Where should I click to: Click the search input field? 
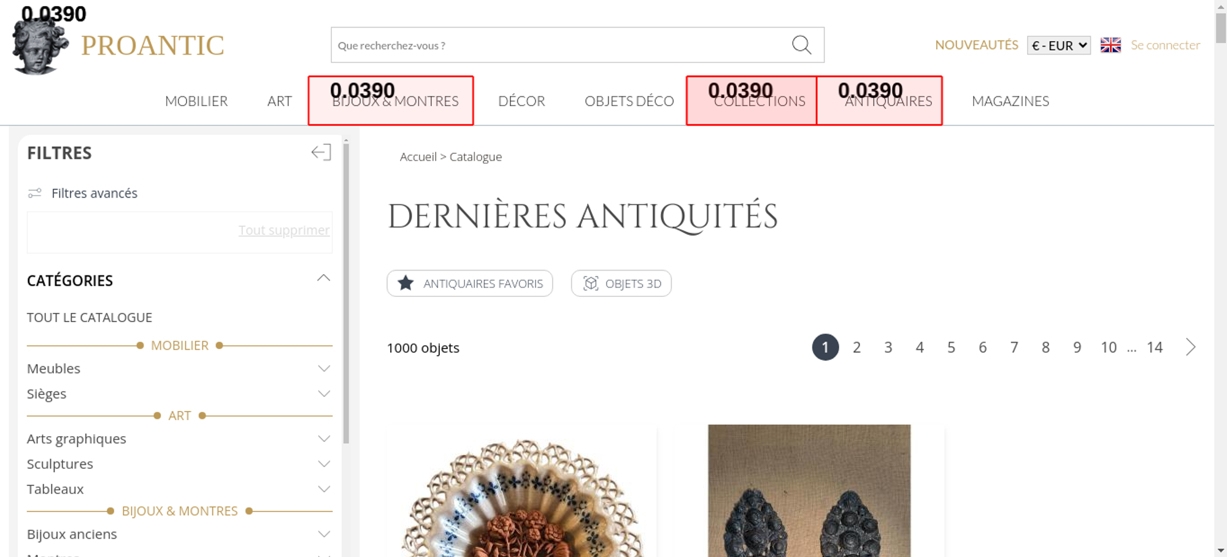pos(558,45)
